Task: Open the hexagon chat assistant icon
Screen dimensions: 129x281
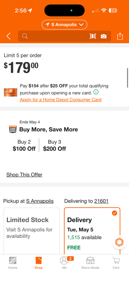Action: [119, 242]
